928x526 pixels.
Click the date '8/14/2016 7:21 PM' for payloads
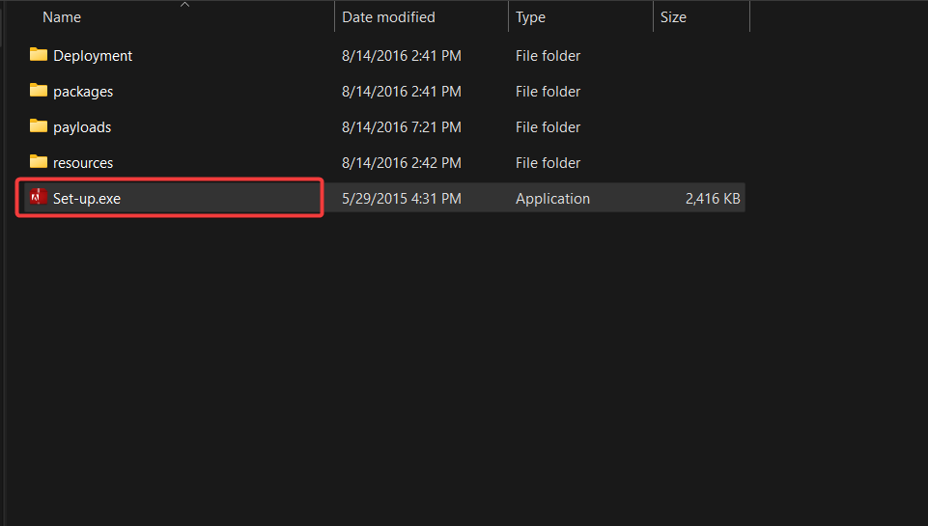pos(402,127)
